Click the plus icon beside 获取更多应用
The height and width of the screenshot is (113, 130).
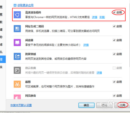click(15, 5)
